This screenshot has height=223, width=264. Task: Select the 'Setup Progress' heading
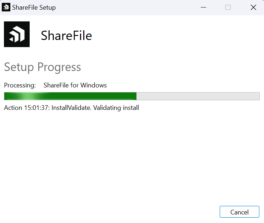[43, 67]
